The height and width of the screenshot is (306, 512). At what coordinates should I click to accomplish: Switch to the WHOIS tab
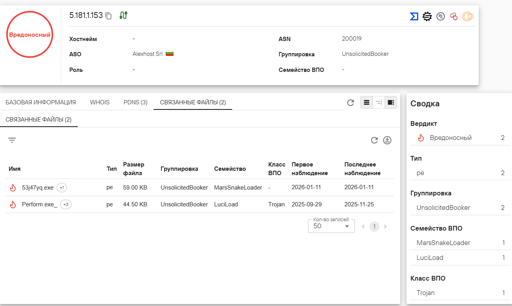pos(100,102)
